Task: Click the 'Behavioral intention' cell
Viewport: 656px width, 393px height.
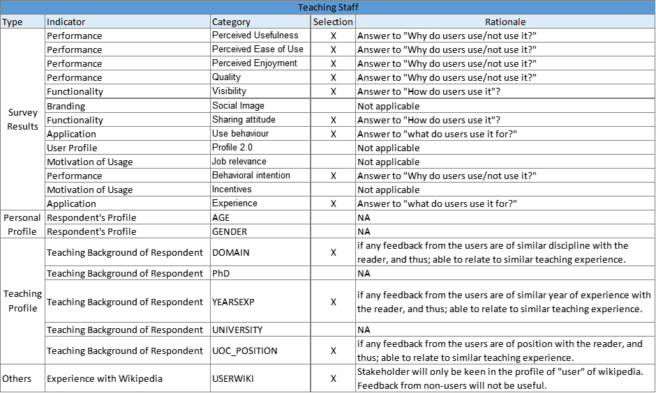Action: pos(260,176)
